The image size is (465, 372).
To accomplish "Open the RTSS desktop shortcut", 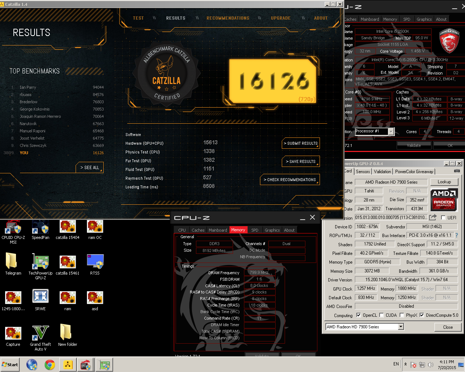I will pyautogui.click(x=95, y=264).
